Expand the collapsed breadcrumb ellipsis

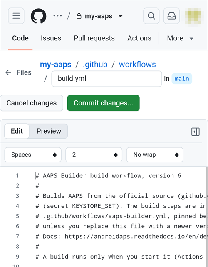coord(57,16)
